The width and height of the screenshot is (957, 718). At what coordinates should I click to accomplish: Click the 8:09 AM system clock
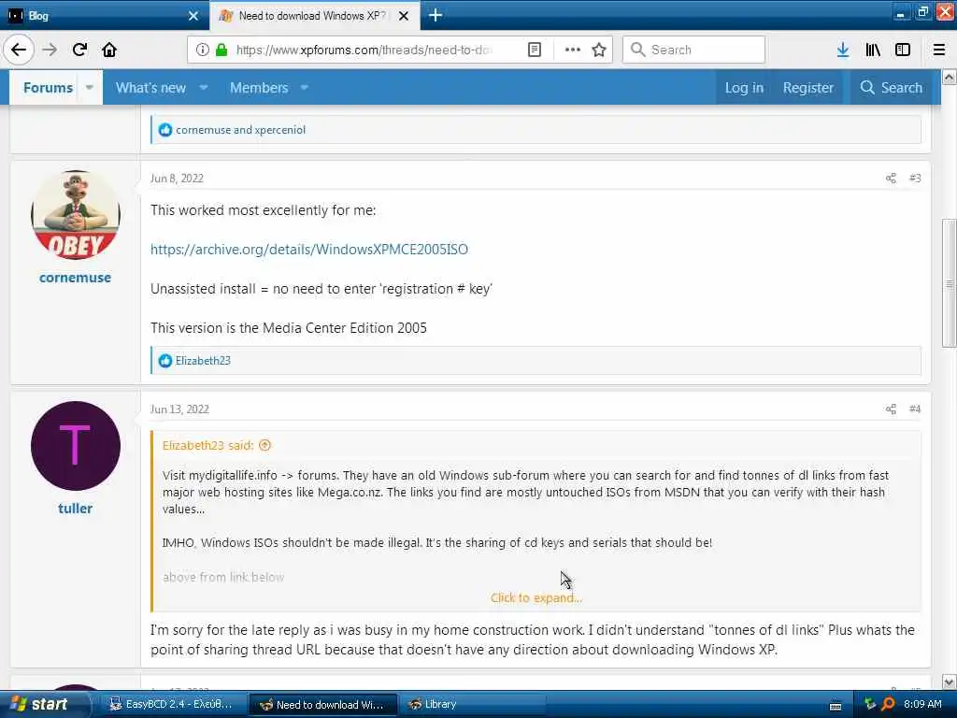point(922,704)
